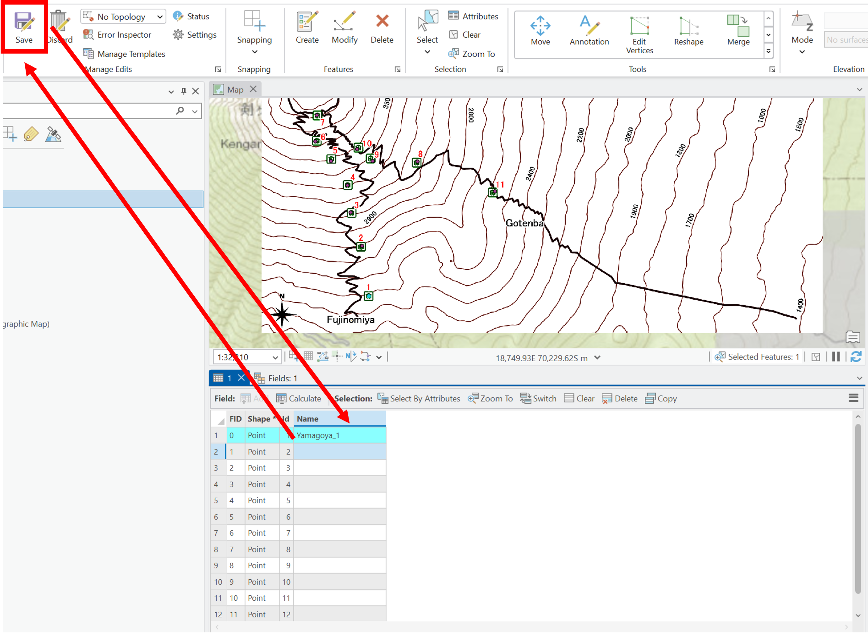This screenshot has width=868, height=633.
Task: Open editing Settings gear
Action: [x=195, y=35]
